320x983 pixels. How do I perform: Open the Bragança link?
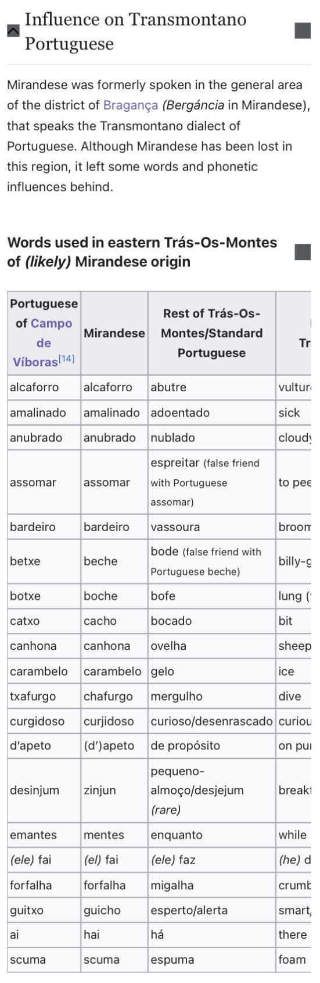[131, 105]
